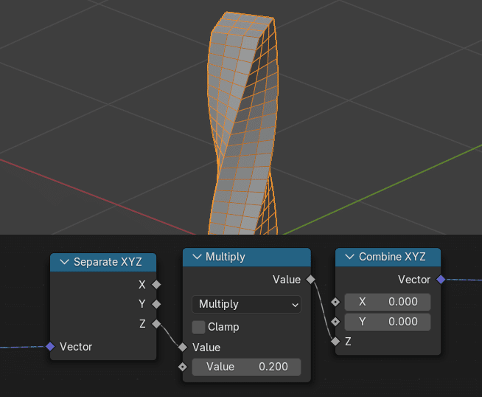Click the X 0.000 field in Combine XYZ

point(388,302)
